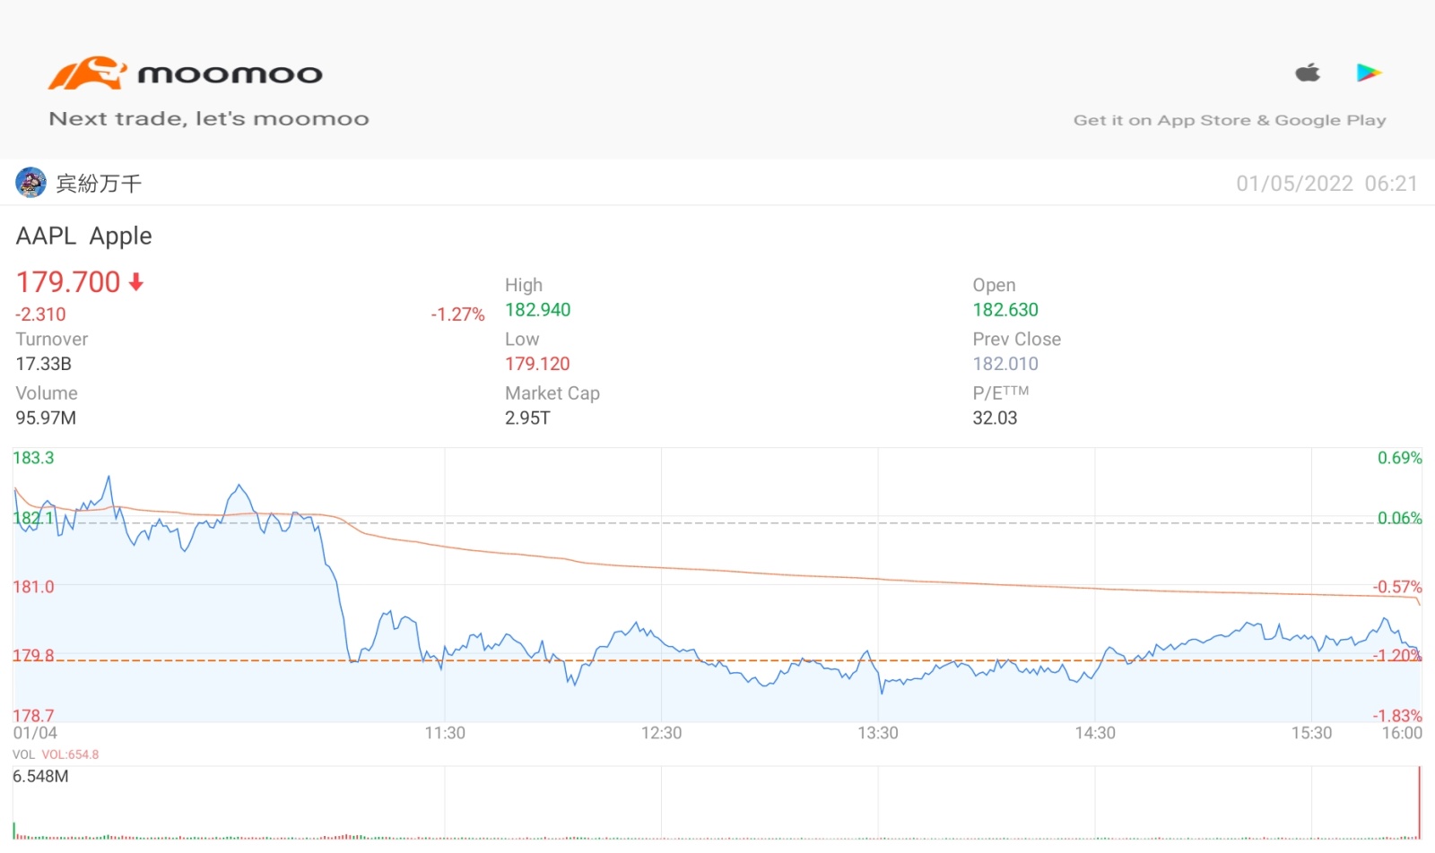Click the 11:30 time axis marker
The image size is (1435, 853).
point(445,733)
